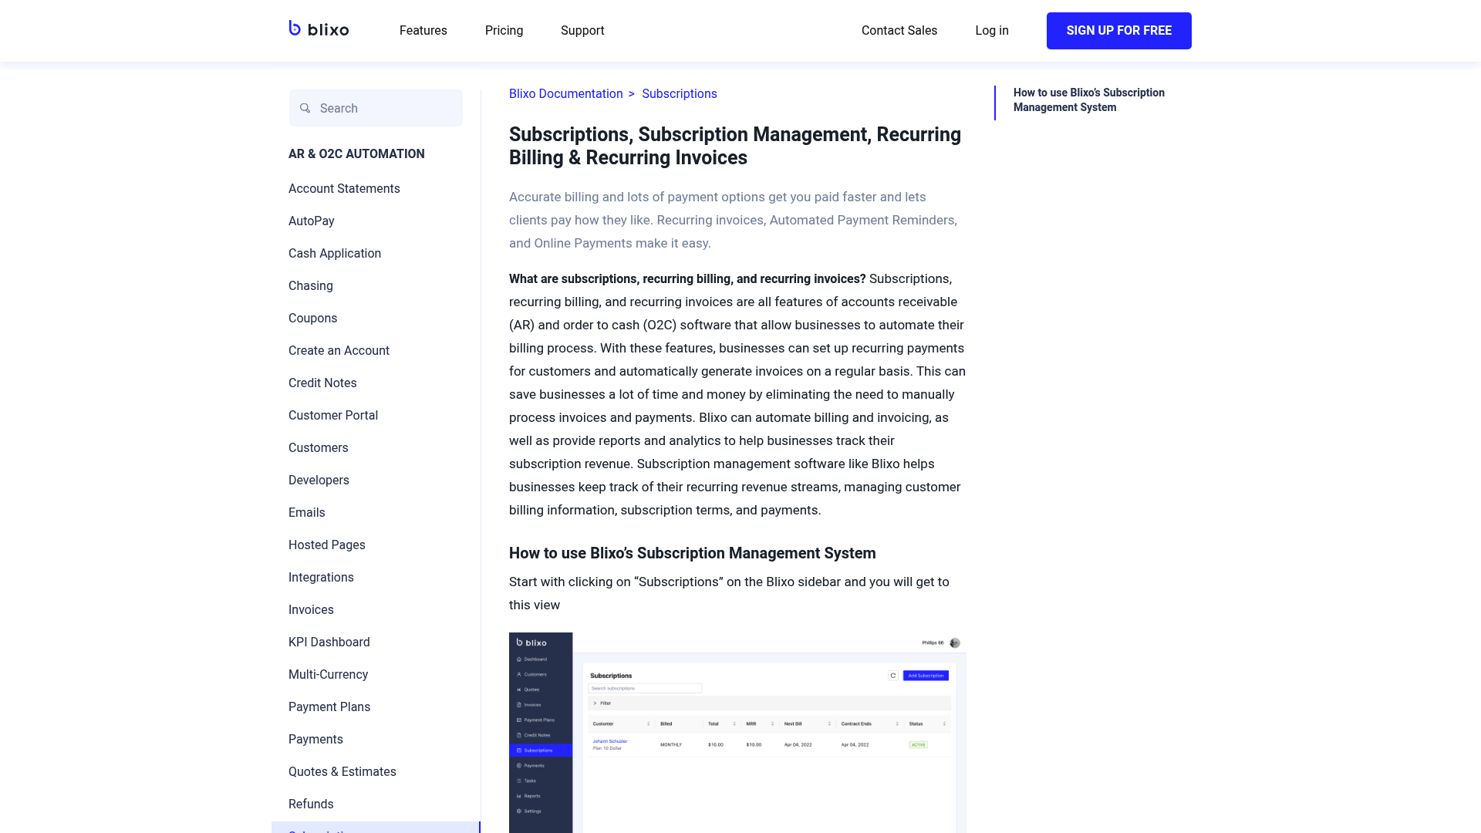This screenshot has height=833, width=1481.
Task: Open Settings via the gear icon
Action: pyautogui.click(x=519, y=811)
